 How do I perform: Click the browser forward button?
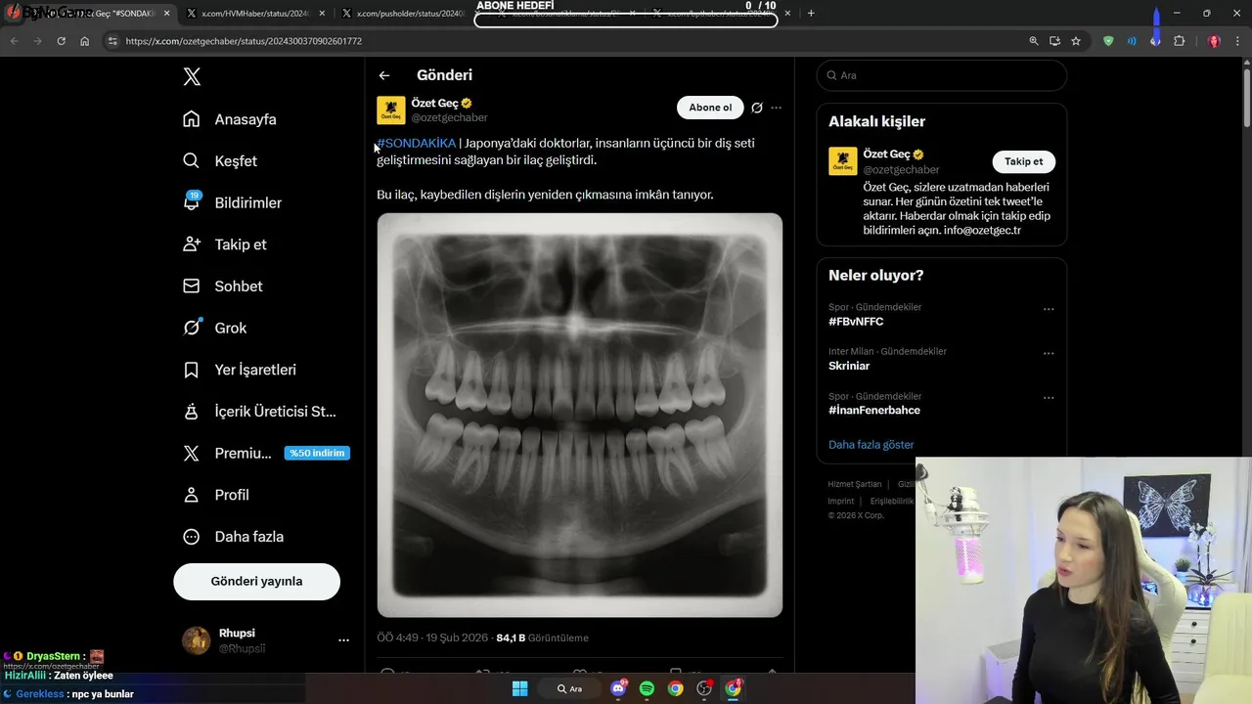coord(37,41)
